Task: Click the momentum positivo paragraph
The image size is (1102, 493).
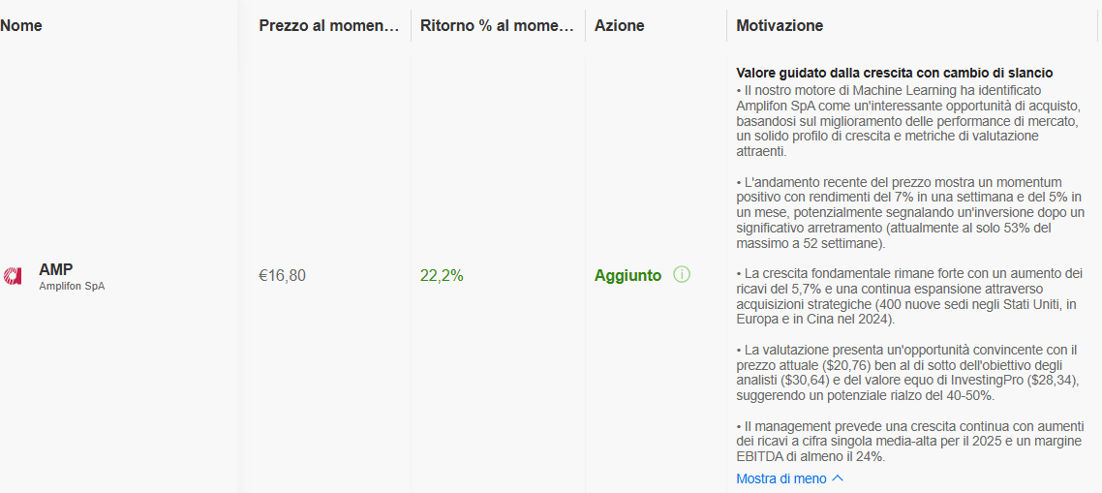Action: coord(908,212)
